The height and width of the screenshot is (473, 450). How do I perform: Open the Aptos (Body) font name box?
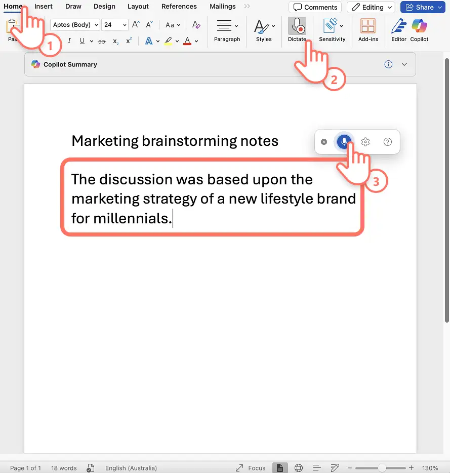pos(75,25)
